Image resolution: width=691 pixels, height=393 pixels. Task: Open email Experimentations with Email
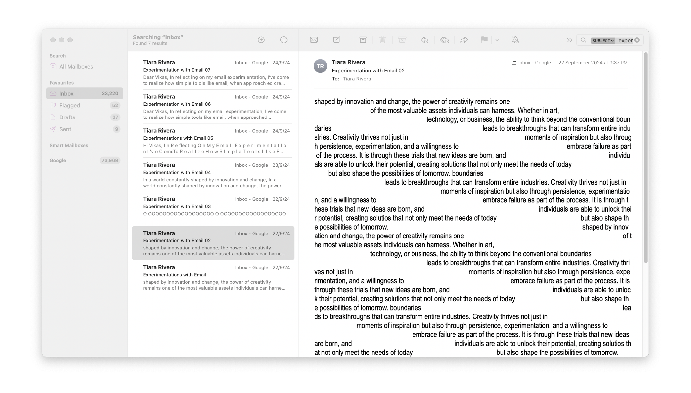point(213,277)
